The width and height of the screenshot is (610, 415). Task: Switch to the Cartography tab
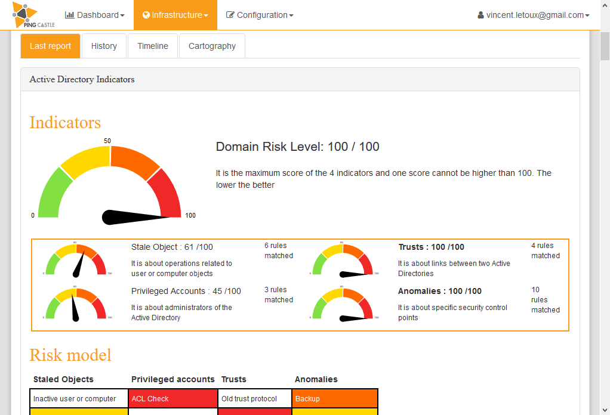pyautogui.click(x=212, y=45)
